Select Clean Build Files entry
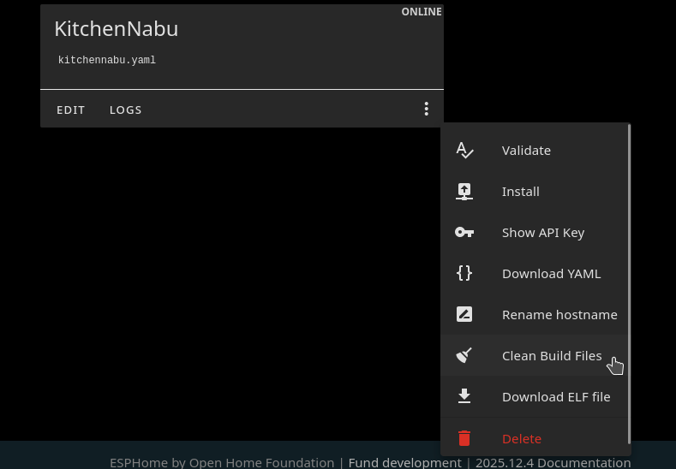 tap(551, 356)
